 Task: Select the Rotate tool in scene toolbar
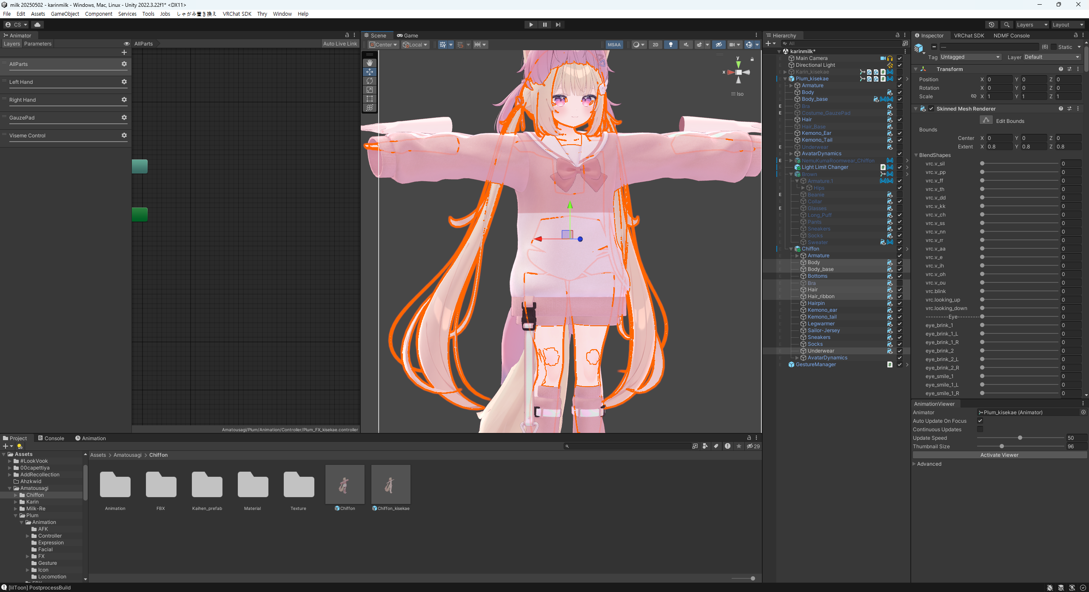[369, 81]
